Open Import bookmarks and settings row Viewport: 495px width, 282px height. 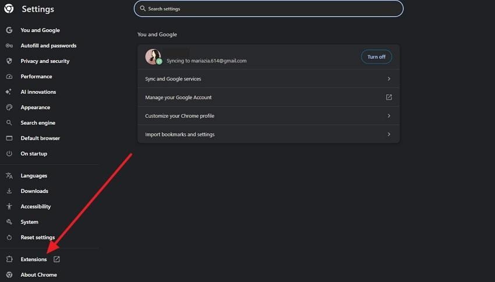coord(268,134)
